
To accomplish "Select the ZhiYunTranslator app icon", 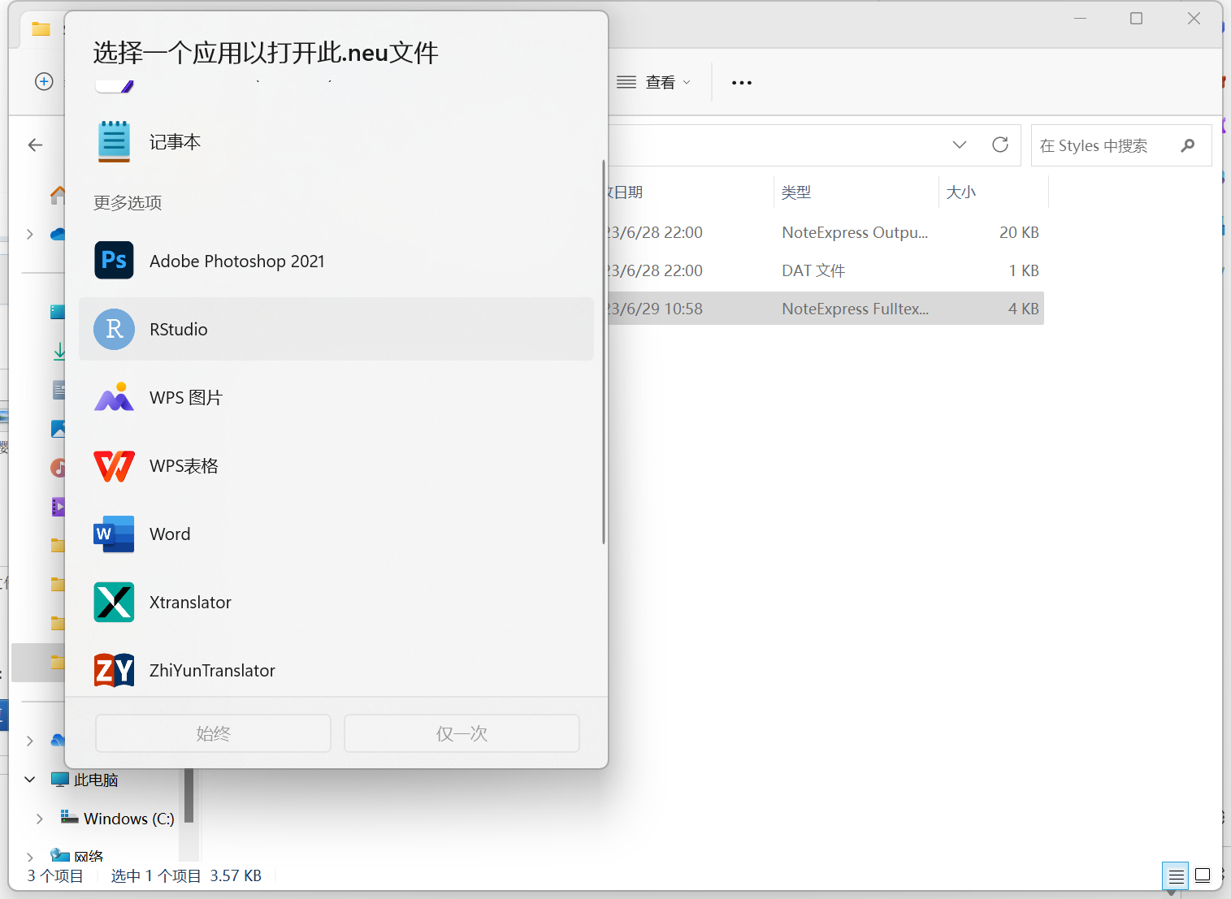I will click(114, 670).
